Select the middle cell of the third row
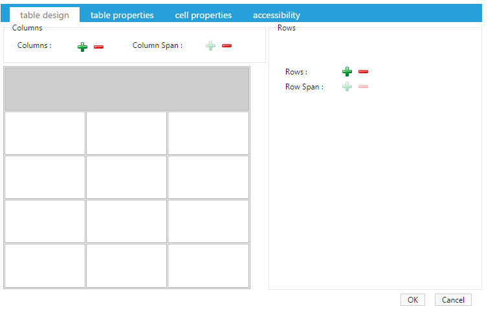The height and width of the screenshot is (326, 495). click(x=126, y=177)
